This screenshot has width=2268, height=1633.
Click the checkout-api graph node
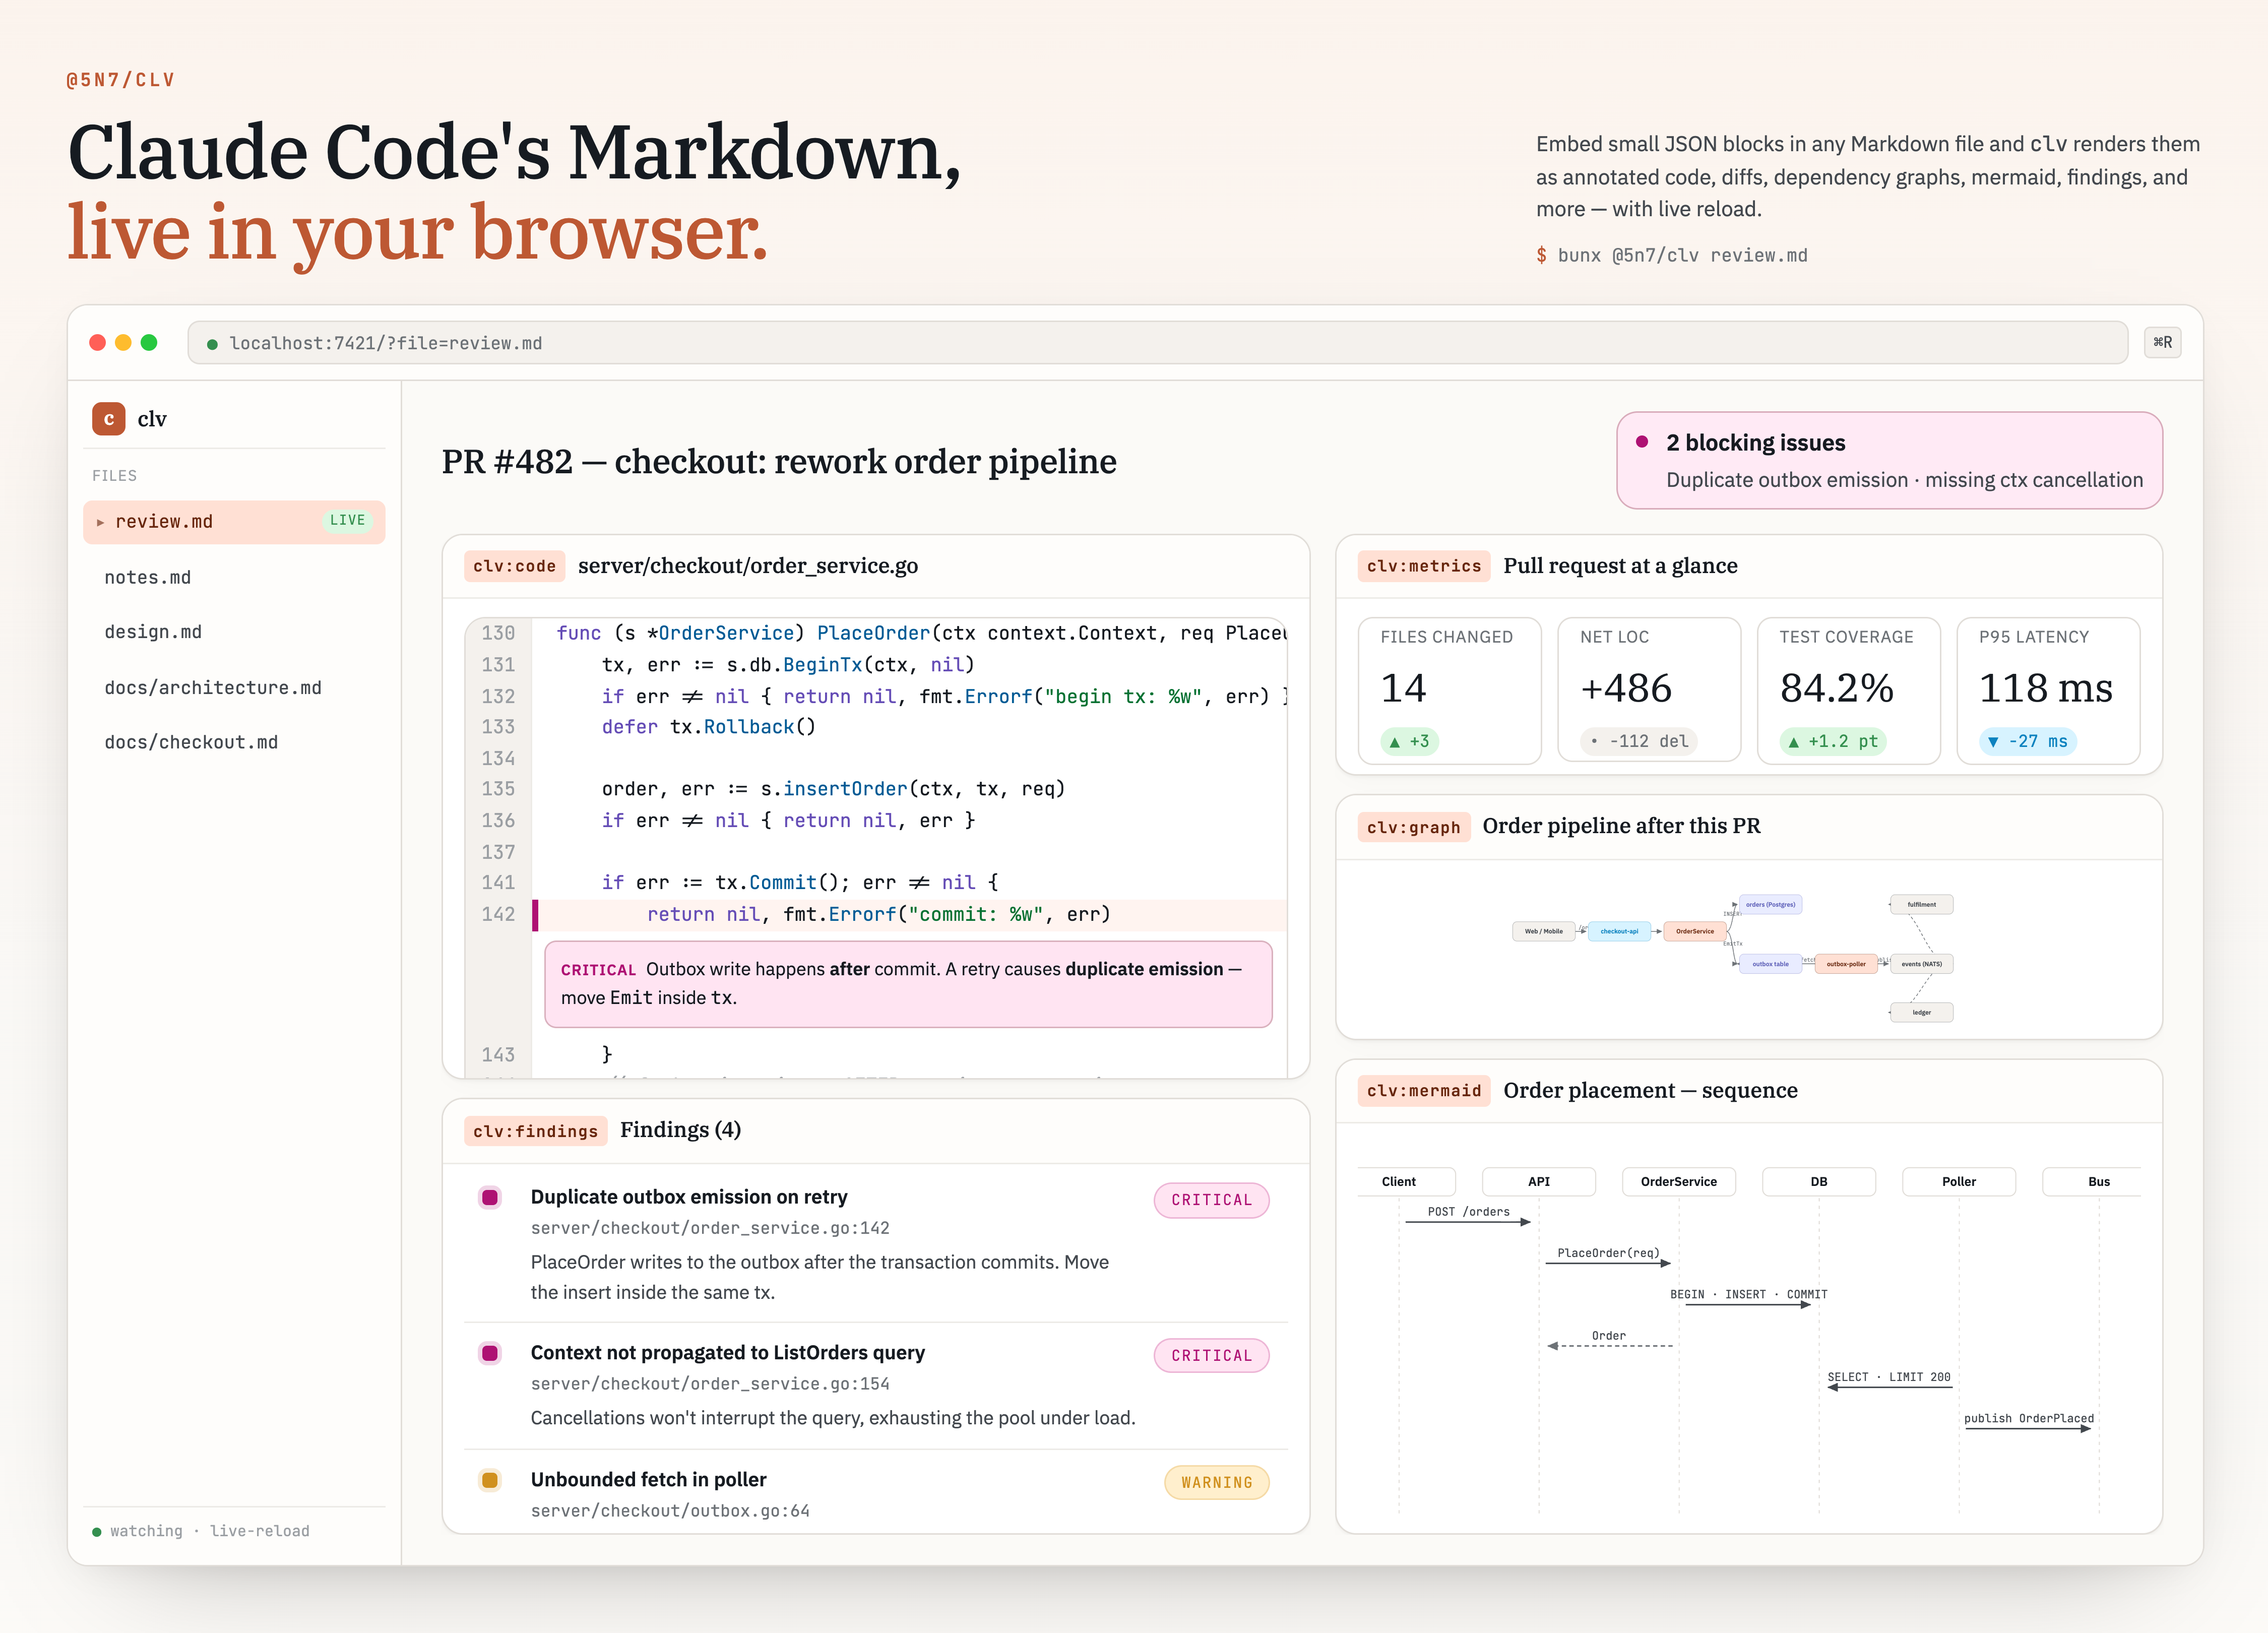click(1619, 931)
